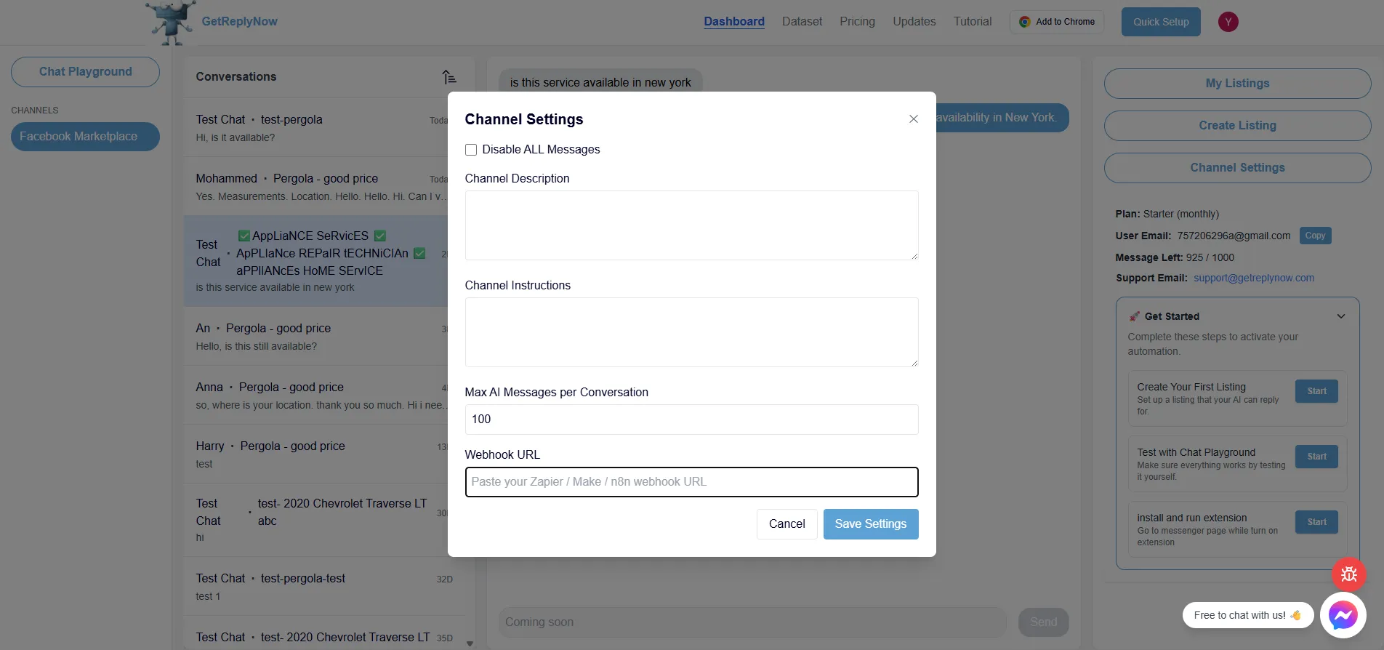Open Test Chat test-pergola-test conversation
This screenshot has height=650, width=1384.
coord(323,587)
